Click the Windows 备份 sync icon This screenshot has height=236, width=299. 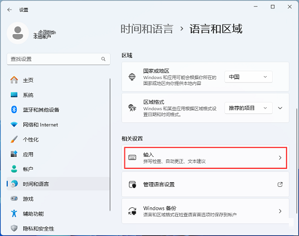(x=132, y=211)
